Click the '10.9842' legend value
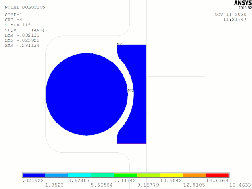Screen dimensions: 252x189 coord(171,180)
